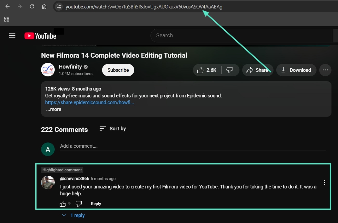Viewport: 338px width, 223px height.
Task: Share the video
Action: (x=258, y=70)
